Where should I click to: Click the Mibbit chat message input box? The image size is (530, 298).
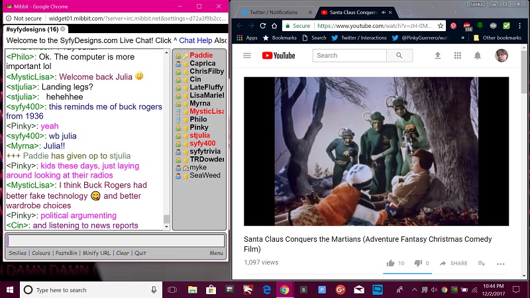point(115,241)
